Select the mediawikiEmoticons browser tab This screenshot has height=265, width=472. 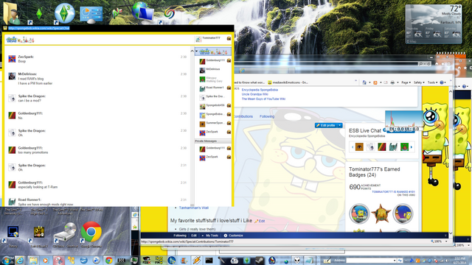pos(288,82)
